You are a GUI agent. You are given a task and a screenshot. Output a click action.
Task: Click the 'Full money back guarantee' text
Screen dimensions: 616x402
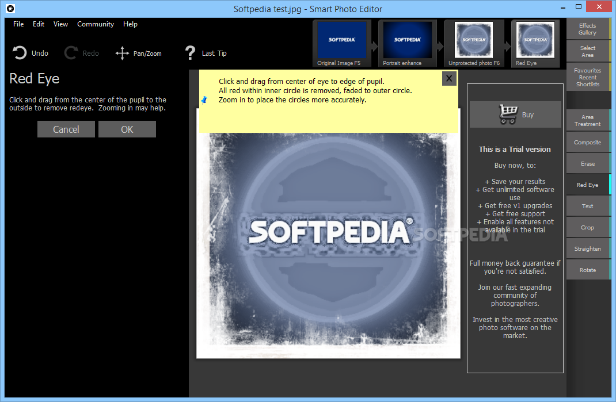pyautogui.click(x=515, y=267)
